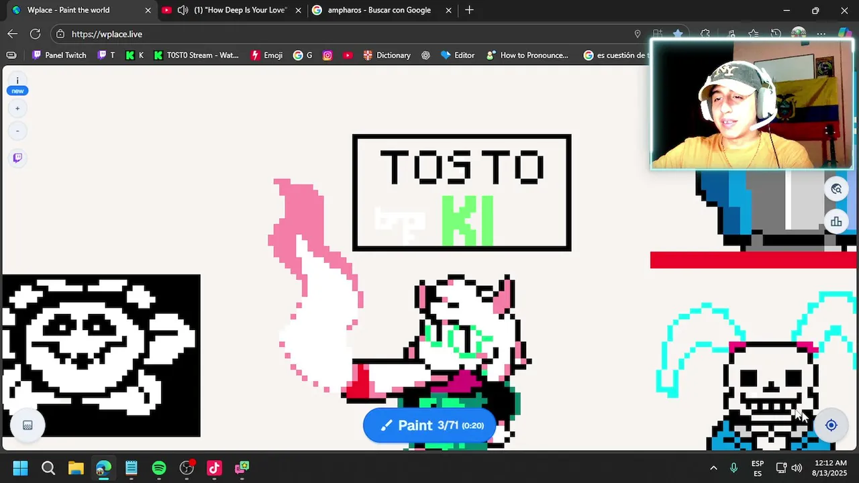This screenshot has width=859, height=483.
Task: Close the ampharos Google tab
Action: point(448,10)
